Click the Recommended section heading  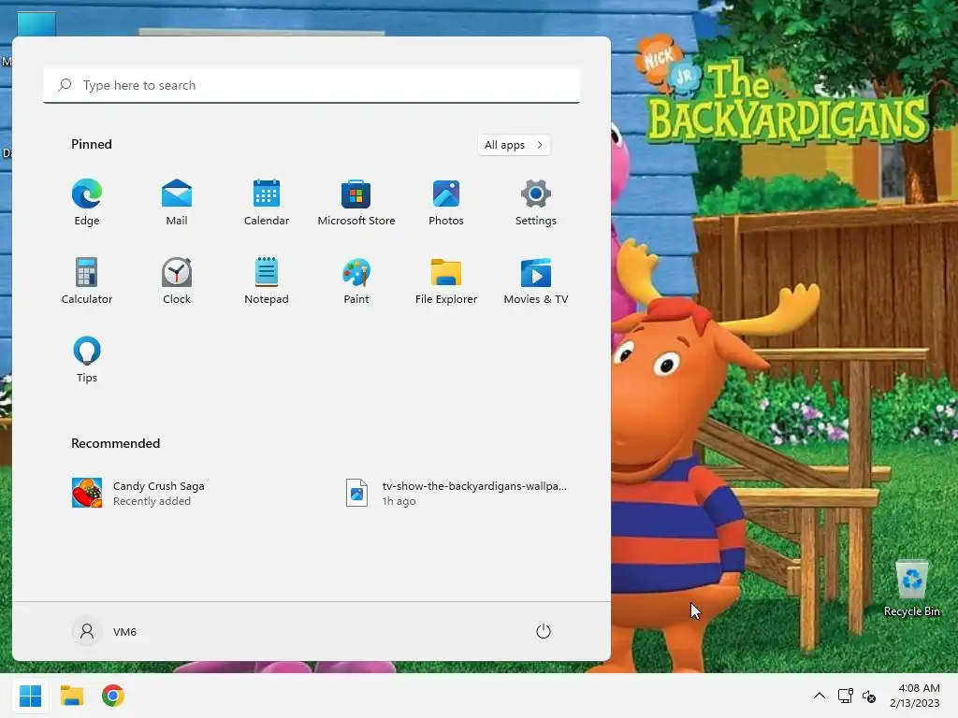coord(115,443)
